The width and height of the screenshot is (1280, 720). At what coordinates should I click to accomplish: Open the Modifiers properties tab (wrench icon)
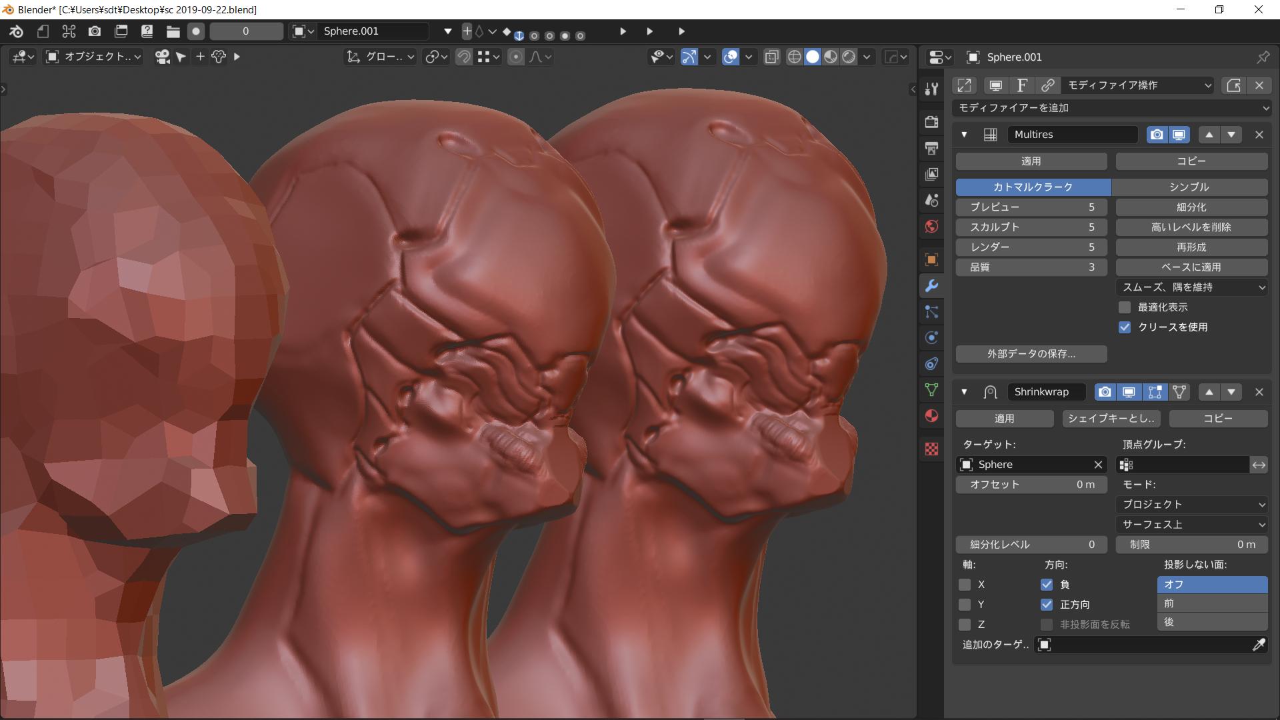point(931,286)
